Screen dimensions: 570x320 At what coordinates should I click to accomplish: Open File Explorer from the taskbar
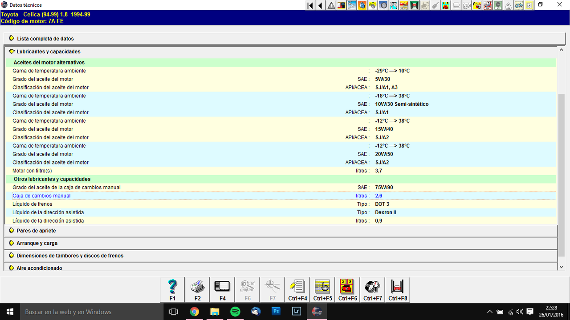pos(215,312)
